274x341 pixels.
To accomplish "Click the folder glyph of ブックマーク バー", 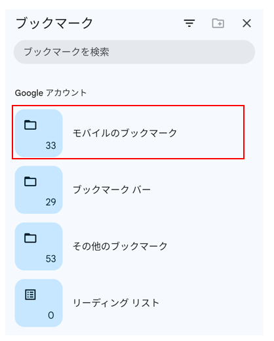I will click(30, 182).
